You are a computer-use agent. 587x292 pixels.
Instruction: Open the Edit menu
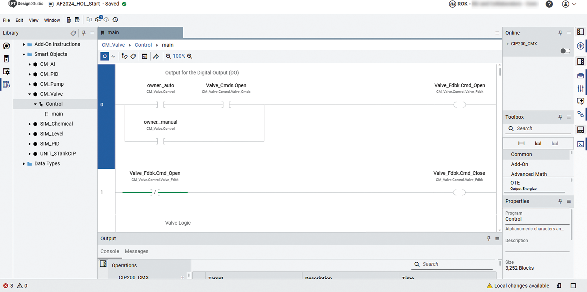(x=19, y=20)
